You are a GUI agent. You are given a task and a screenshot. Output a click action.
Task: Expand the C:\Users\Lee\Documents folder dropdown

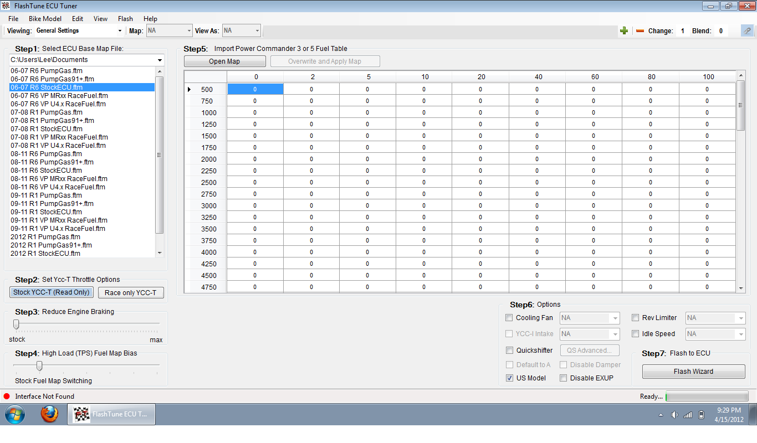(160, 60)
